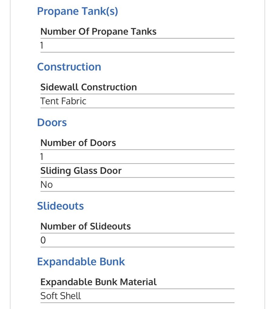Click the Number Of Propane Tanks label
Screen dimensions: 275x309
point(98,32)
